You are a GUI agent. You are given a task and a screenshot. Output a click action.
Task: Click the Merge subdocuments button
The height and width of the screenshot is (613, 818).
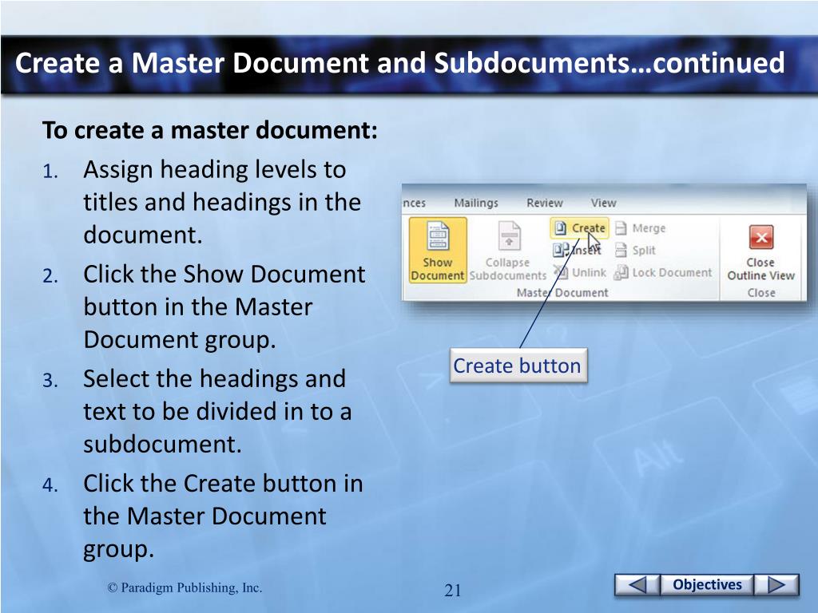641,228
